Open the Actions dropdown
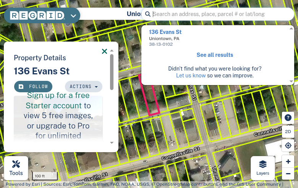Viewport: 298px width, 188px height. [84, 87]
